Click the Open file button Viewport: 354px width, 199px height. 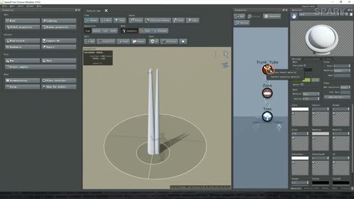tap(59, 61)
